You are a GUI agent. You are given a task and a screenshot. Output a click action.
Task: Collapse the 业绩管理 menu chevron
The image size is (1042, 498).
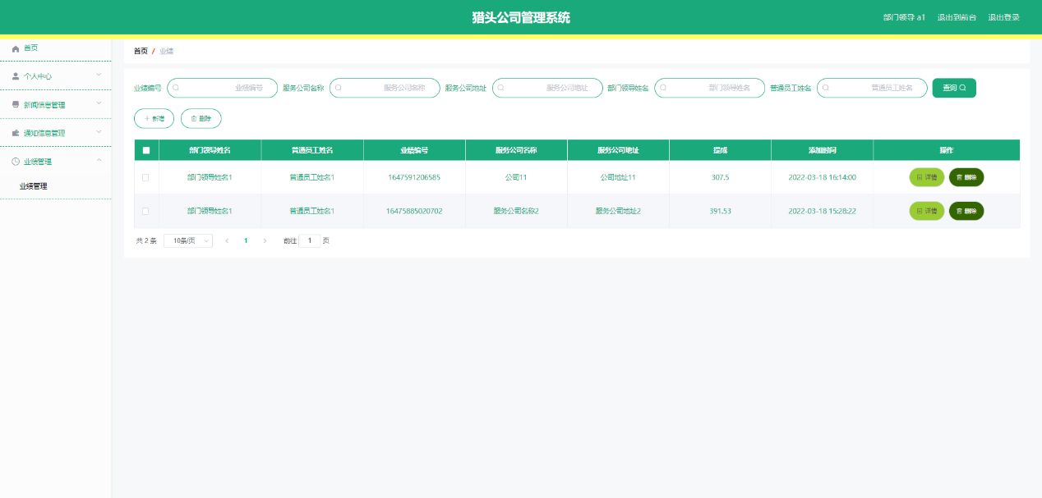[99, 160]
